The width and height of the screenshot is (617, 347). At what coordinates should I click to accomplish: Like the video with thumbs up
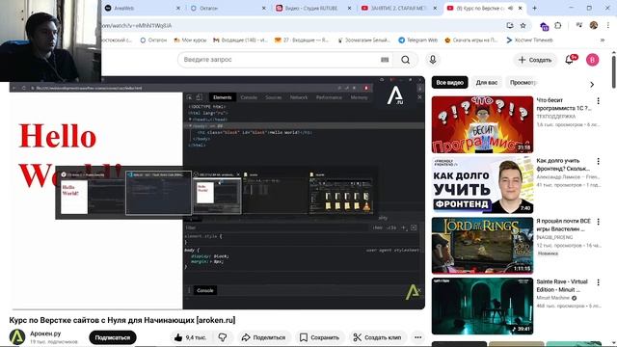coord(190,337)
